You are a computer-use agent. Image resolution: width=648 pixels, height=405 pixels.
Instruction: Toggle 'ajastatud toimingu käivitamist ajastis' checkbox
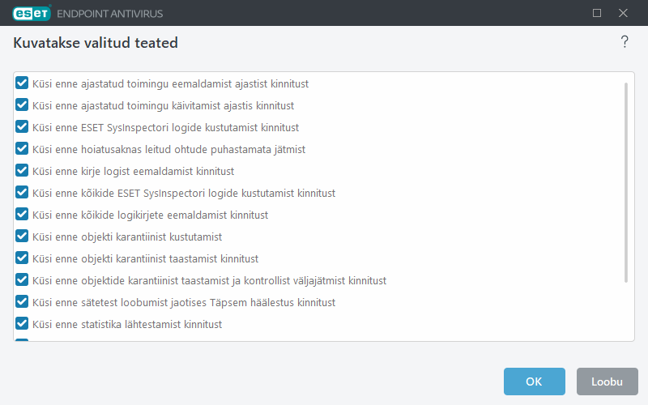(23, 105)
